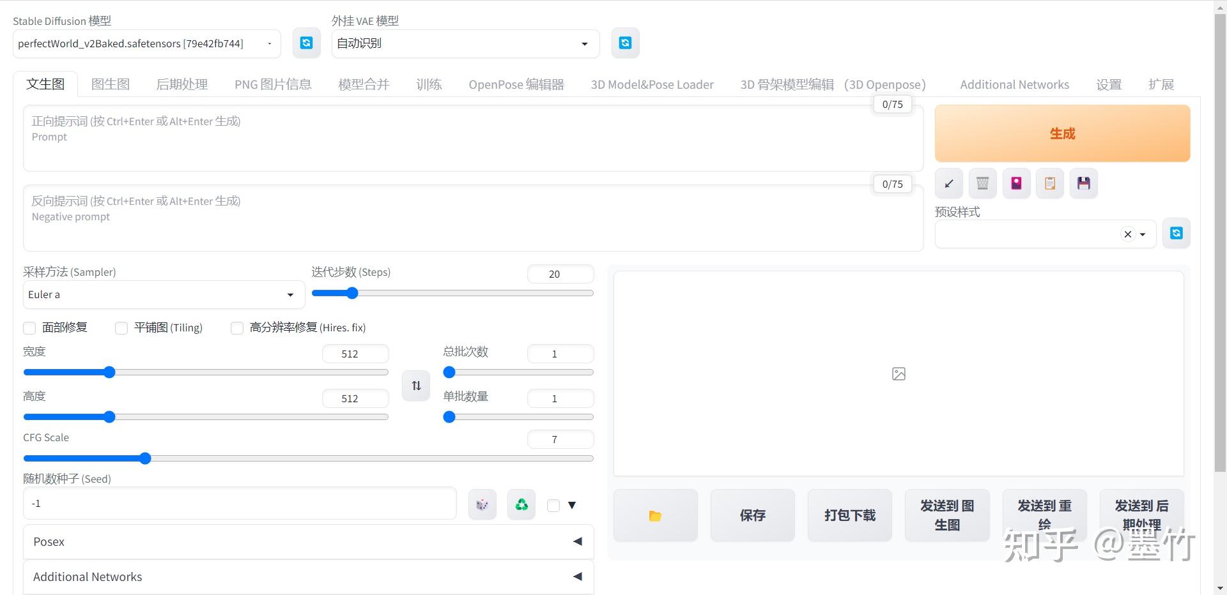The image size is (1227, 595).
Task: Reuse last seed with recycle icon
Action: 521,504
